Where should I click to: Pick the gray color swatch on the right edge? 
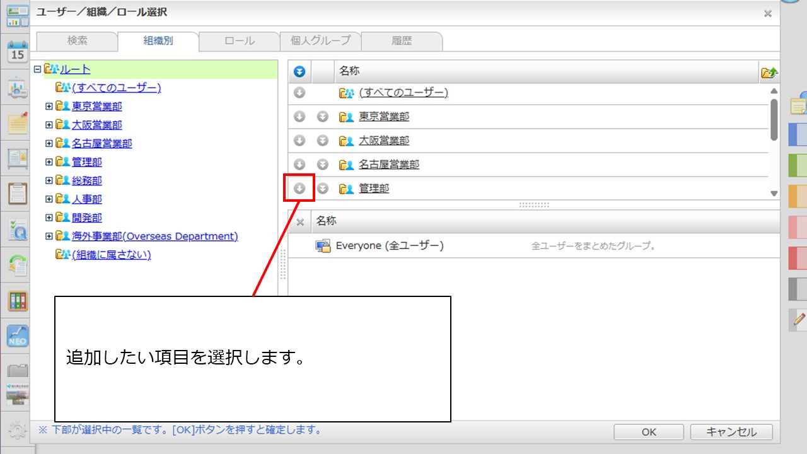[798, 289]
